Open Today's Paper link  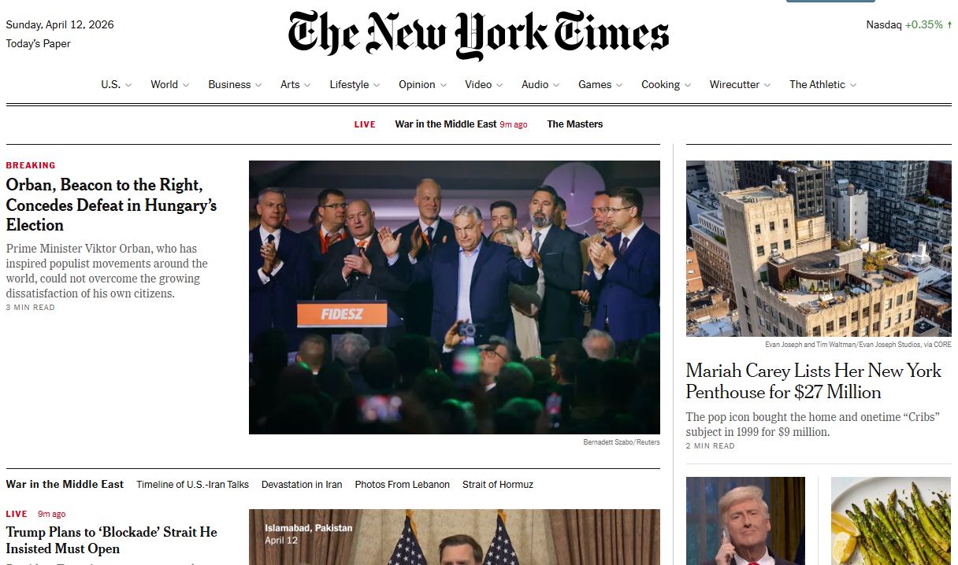click(x=39, y=44)
